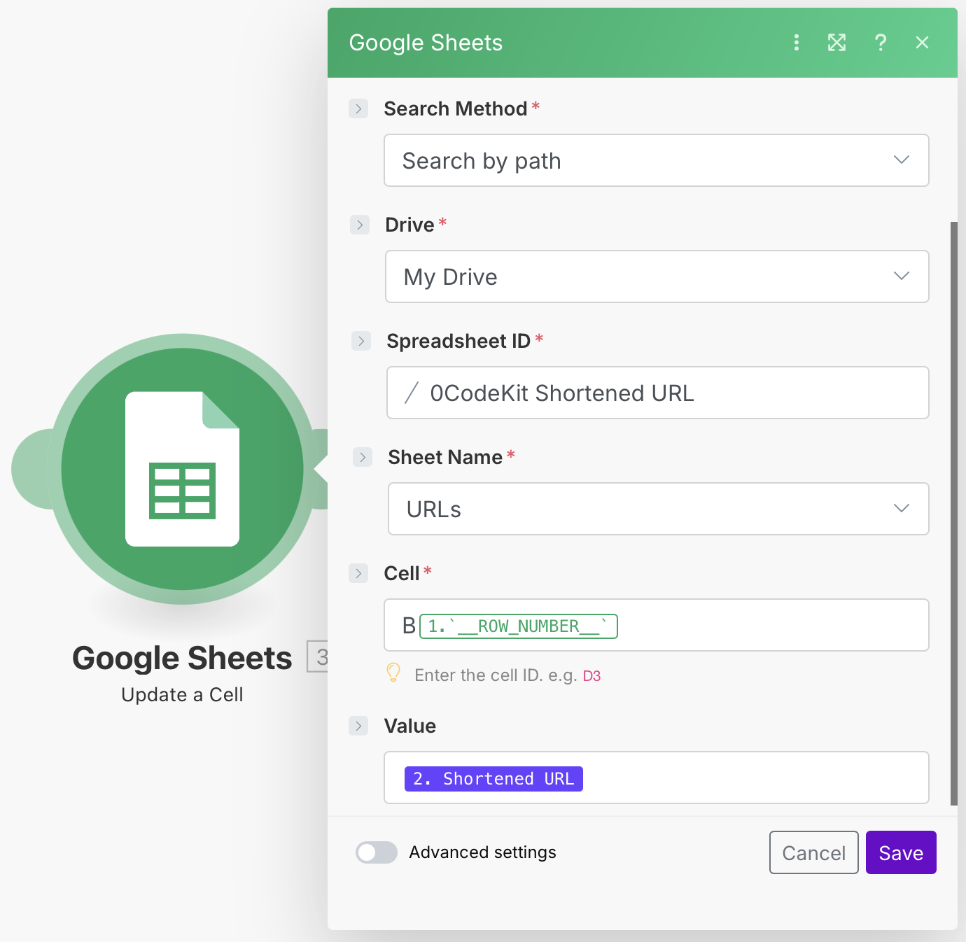The image size is (966, 942).
Task: Click the Sheet Name label
Action: click(x=445, y=457)
